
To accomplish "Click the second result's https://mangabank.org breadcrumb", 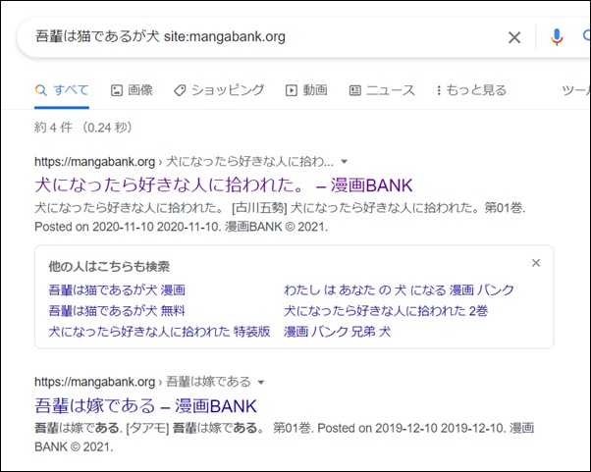I will click(94, 382).
